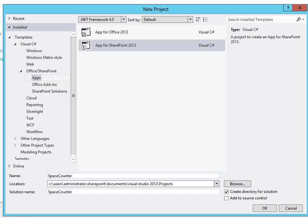Screen dimensions: 308x218
Task: Open the .NET Framework 4.5 dropdown
Action: tap(123, 19)
